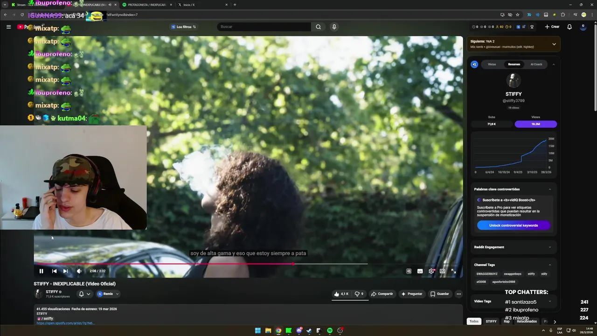Bookmark this page with the star
This screenshot has width=597, height=336.
[x=517, y=14]
